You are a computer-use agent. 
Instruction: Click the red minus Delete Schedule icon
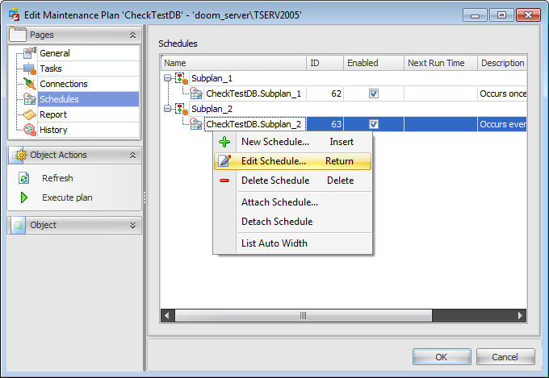click(x=224, y=181)
